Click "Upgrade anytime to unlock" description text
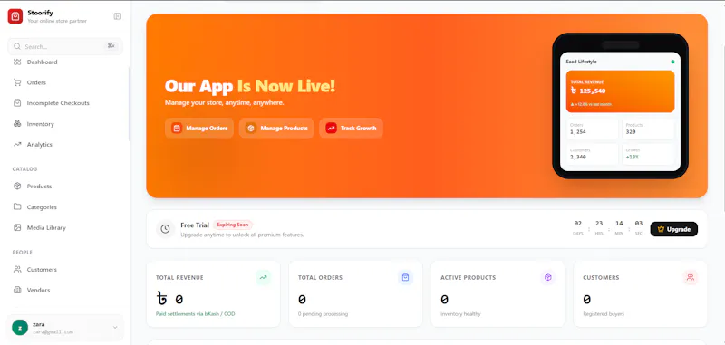The width and height of the screenshot is (725, 345). click(242, 235)
